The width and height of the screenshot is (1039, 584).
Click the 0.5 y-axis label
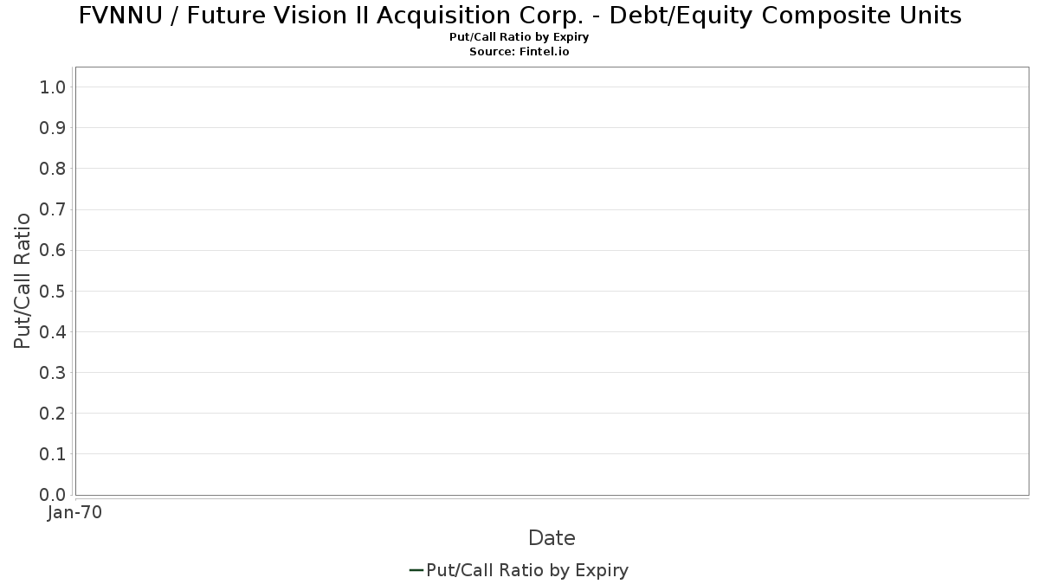point(53,291)
